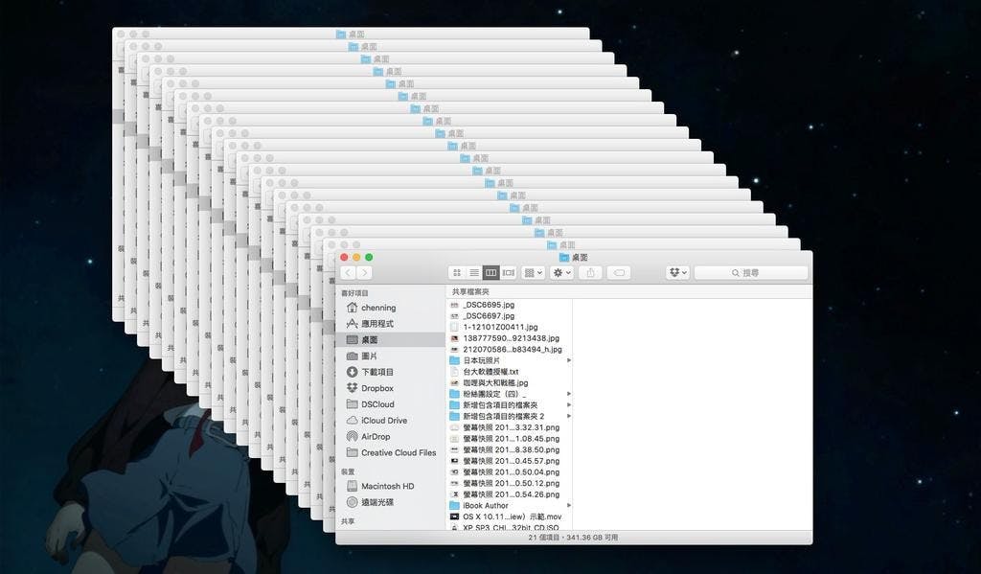The width and height of the screenshot is (981, 574).
Task: Open chenning home folder in sidebar
Action: pos(391,308)
